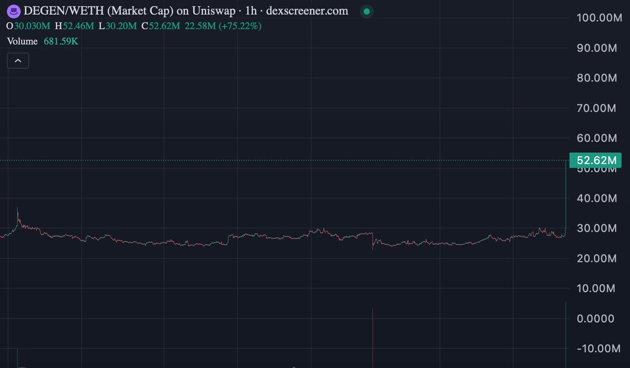Click the red volume spike in chart's middle
The width and height of the screenshot is (630, 368).
pyautogui.click(x=372, y=338)
